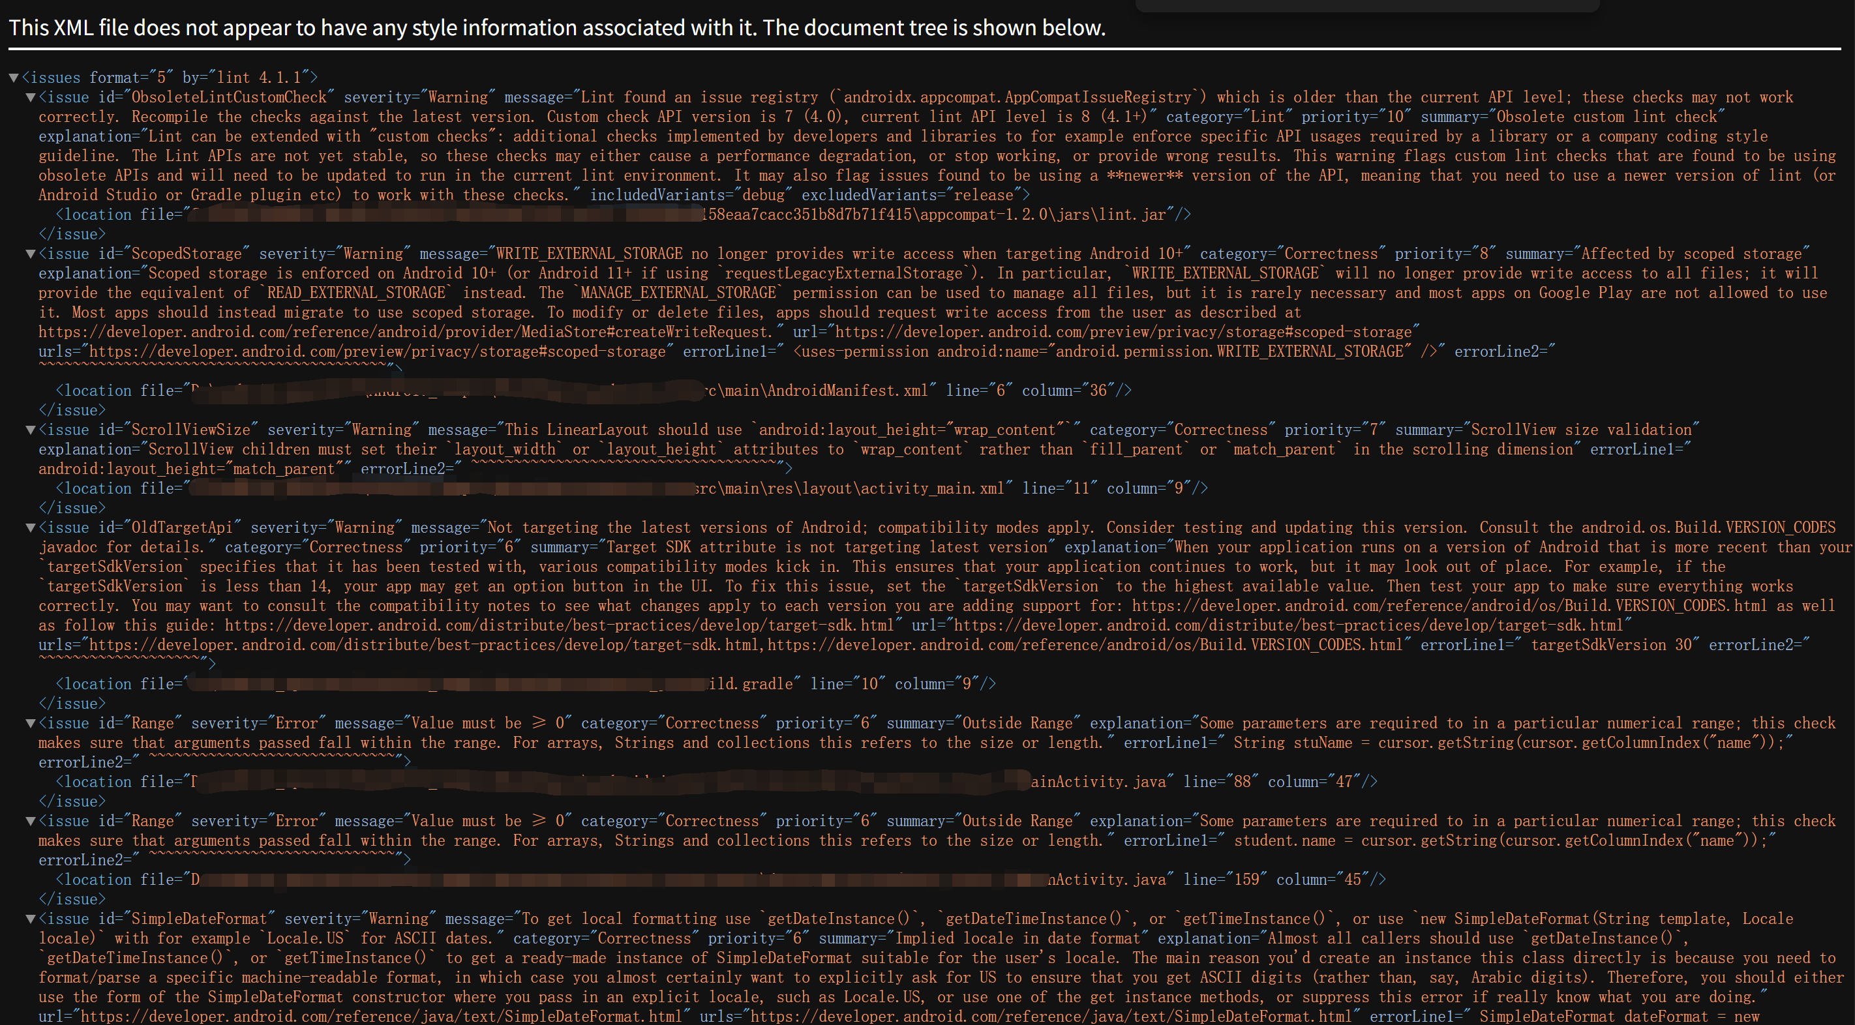The height and width of the screenshot is (1025, 1855).
Task: Collapse the SimpleDateFormat issue node
Action: (x=30, y=919)
